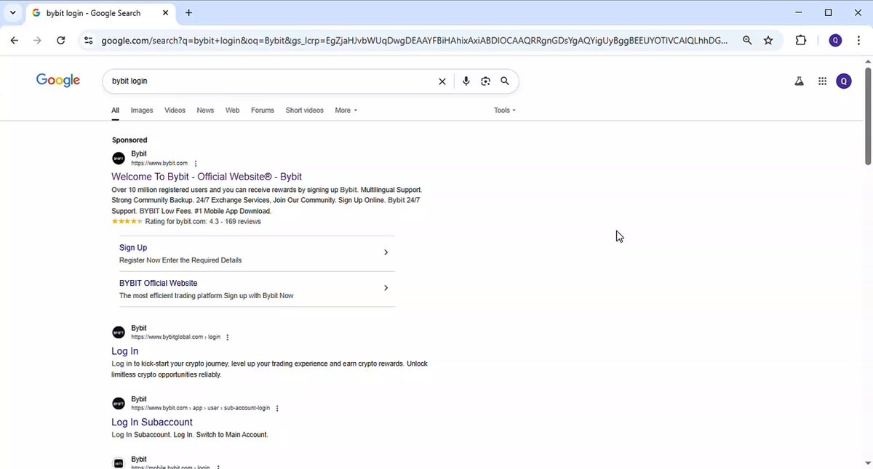Open Chrome profile avatar in toolbar
Image resolution: width=873 pixels, height=469 pixels.
(836, 41)
